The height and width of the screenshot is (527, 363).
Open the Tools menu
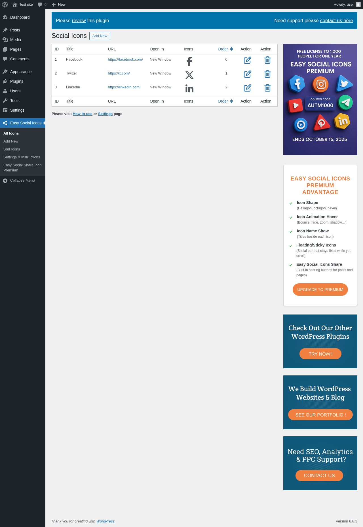click(23, 101)
